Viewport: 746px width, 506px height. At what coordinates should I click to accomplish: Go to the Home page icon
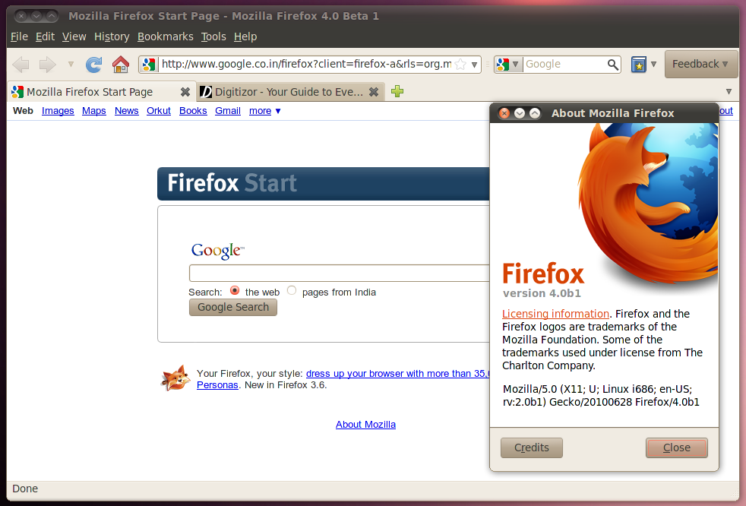(x=120, y=65)
